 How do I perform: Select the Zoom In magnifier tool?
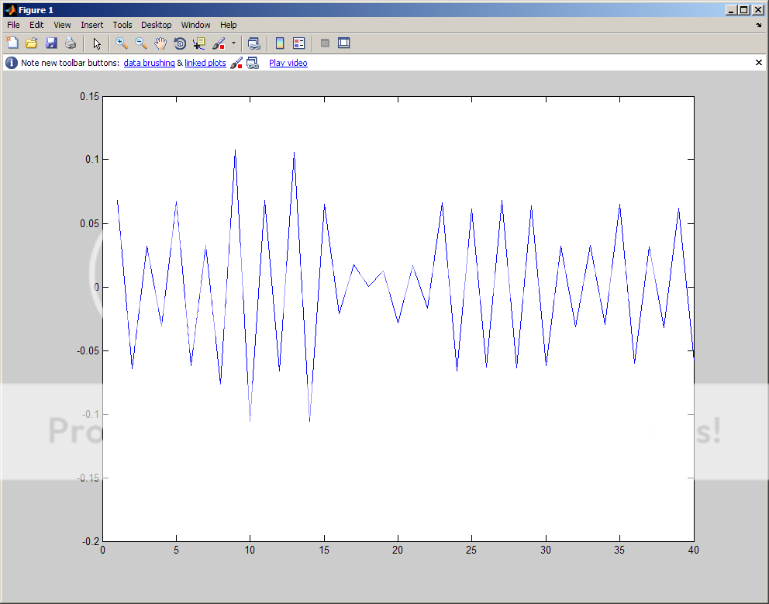coord(122,43)
